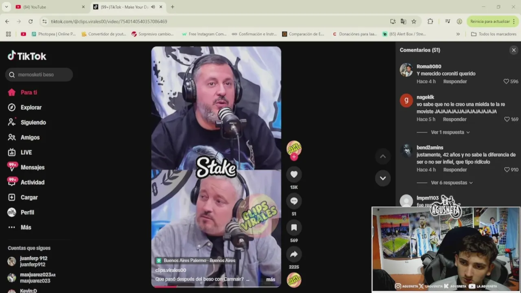Viewport: 521px width, 293px height.
Task: Mute the TikTok tab audio icon
Action: click(153, 7)
